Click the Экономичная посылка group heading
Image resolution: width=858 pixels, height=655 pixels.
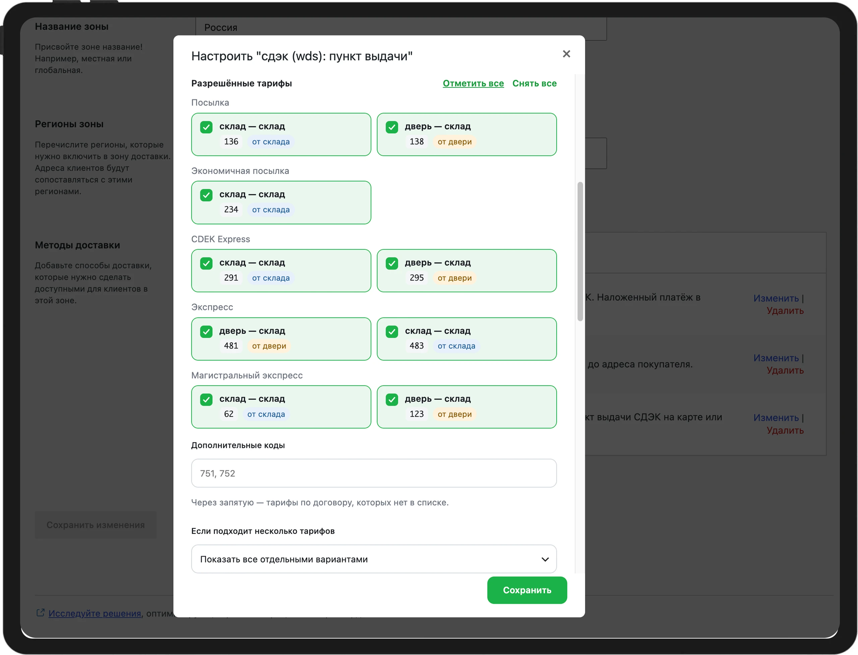click(240, 171)
